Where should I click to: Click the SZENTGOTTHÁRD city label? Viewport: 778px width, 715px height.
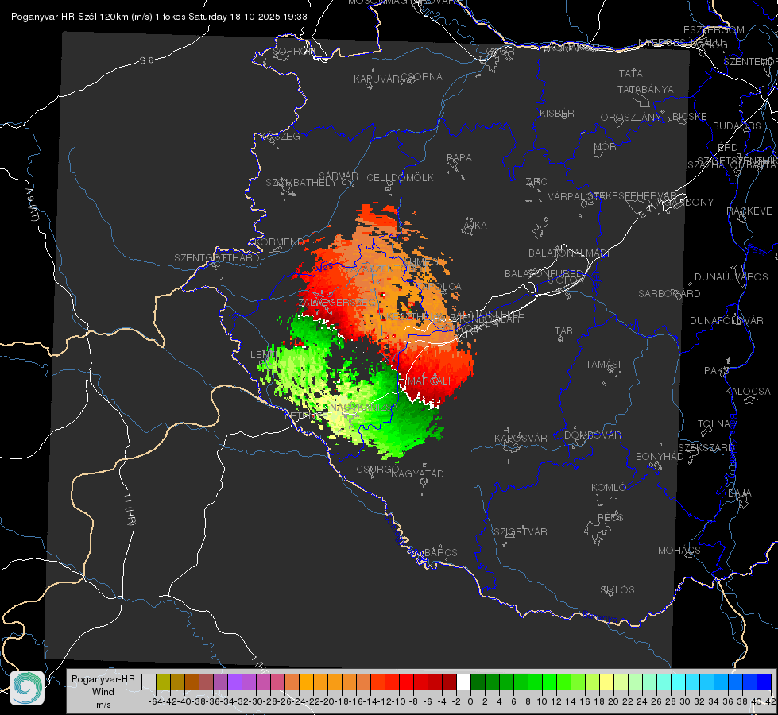(217, 257)
